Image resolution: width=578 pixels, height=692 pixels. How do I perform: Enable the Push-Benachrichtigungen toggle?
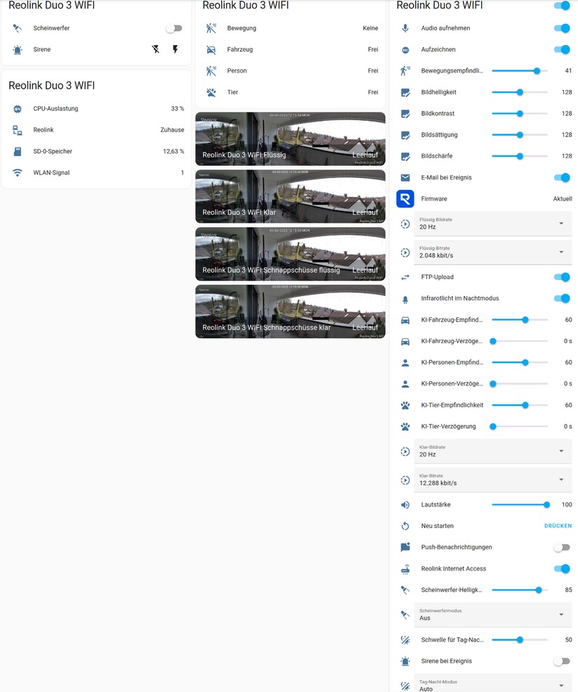pyautogui.click(x=562, y=547)
